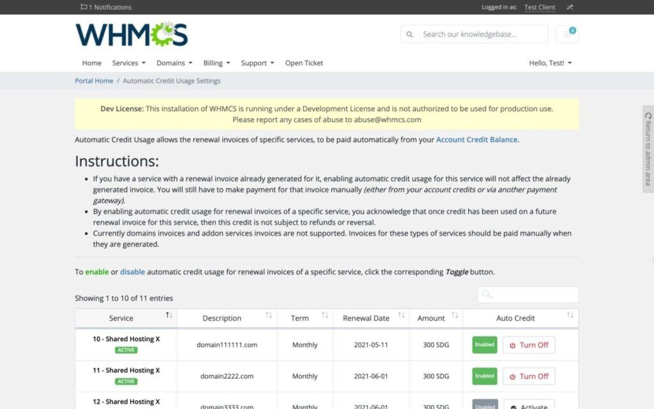Click Enabled badge for 10 - Shared Hosting X
Image resolution: width=654 pixels, height=409 pixels.
coord(485,344)
